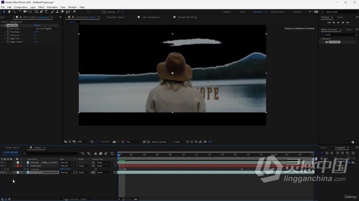Click the Graph Editor icon in timeline
359x201 pixels.
[x=112, y=154]
